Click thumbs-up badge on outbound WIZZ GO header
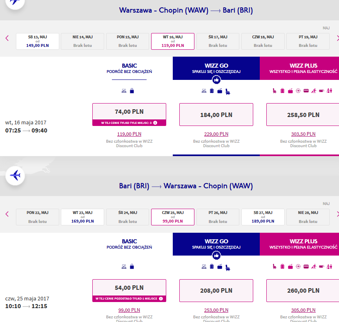 click(216, 80)
